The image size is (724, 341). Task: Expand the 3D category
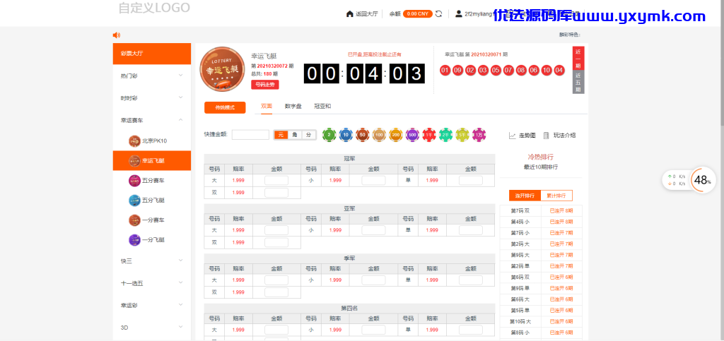(152, 327)
